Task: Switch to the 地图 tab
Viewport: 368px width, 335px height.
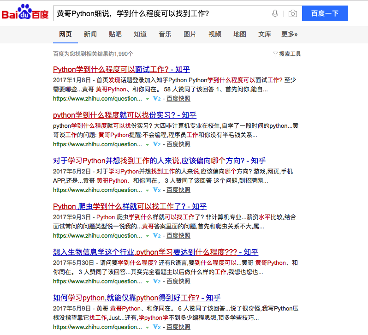Action: [240, 34]
